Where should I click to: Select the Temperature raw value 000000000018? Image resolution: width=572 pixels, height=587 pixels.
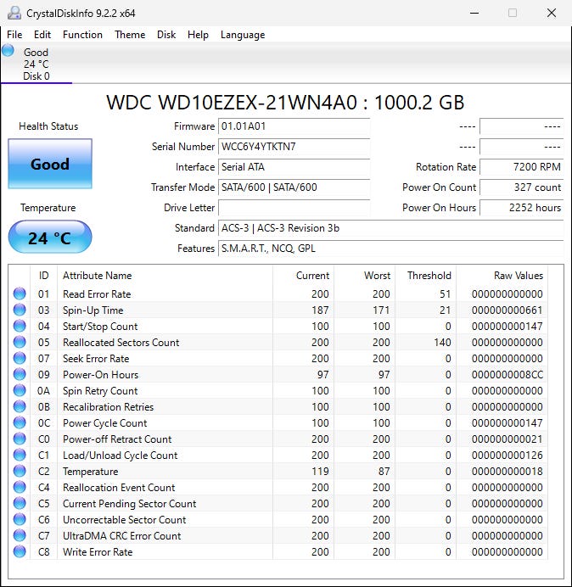508,472
